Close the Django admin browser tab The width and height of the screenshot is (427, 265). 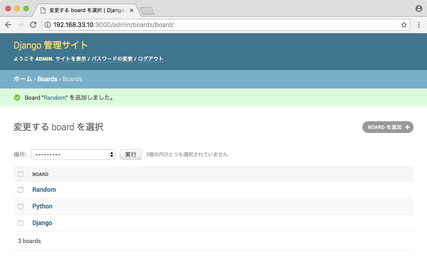click(132, 10)
